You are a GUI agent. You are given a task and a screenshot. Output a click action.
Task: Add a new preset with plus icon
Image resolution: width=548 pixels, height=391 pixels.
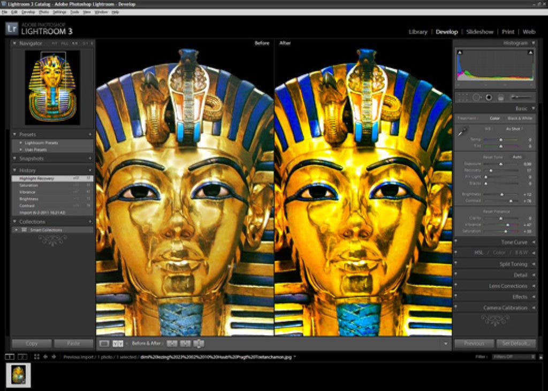tap(90, 134)
